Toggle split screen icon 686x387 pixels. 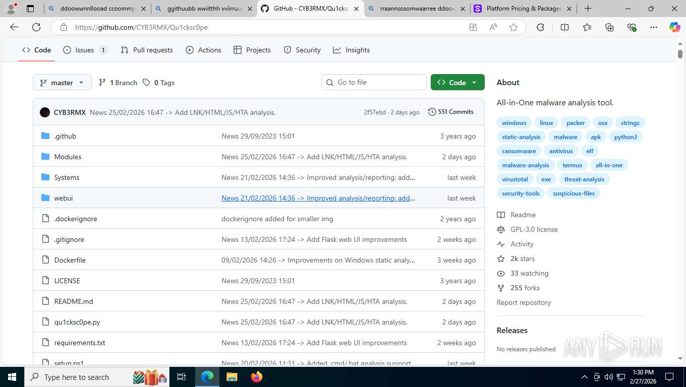tap(565, 27)
